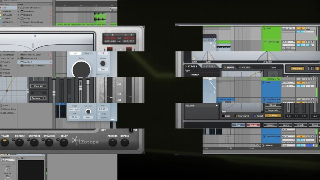Click the Clear All button

(x=38, y=86)
